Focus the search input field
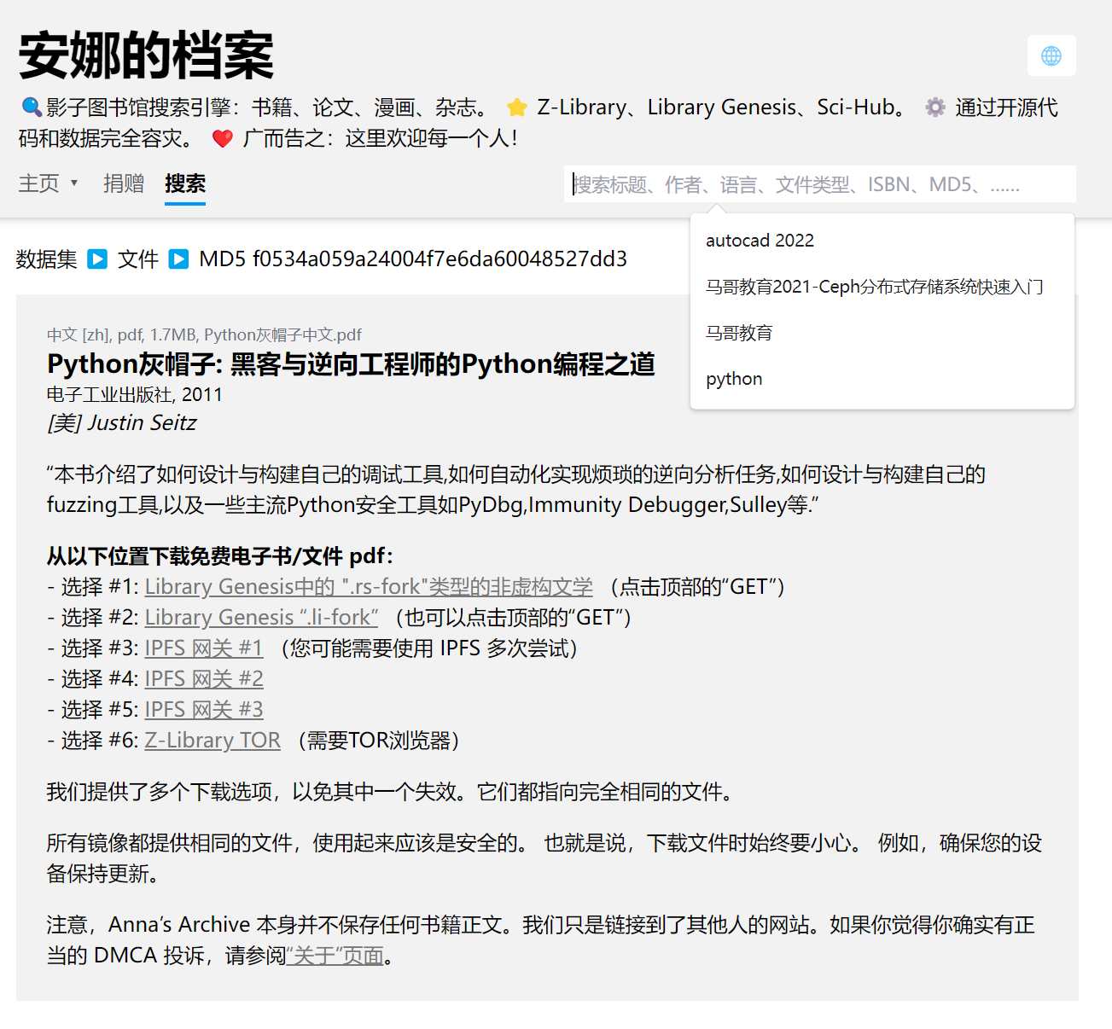 click(x=819, y=184)
